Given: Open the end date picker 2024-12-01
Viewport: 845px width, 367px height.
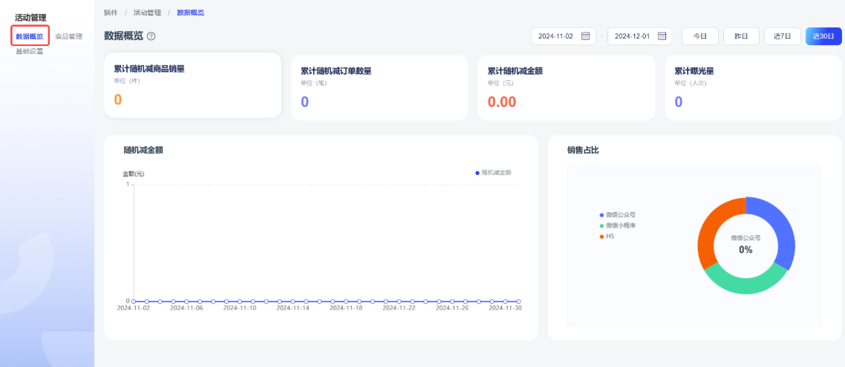Looking at the screenshot, I should (632, 36).
